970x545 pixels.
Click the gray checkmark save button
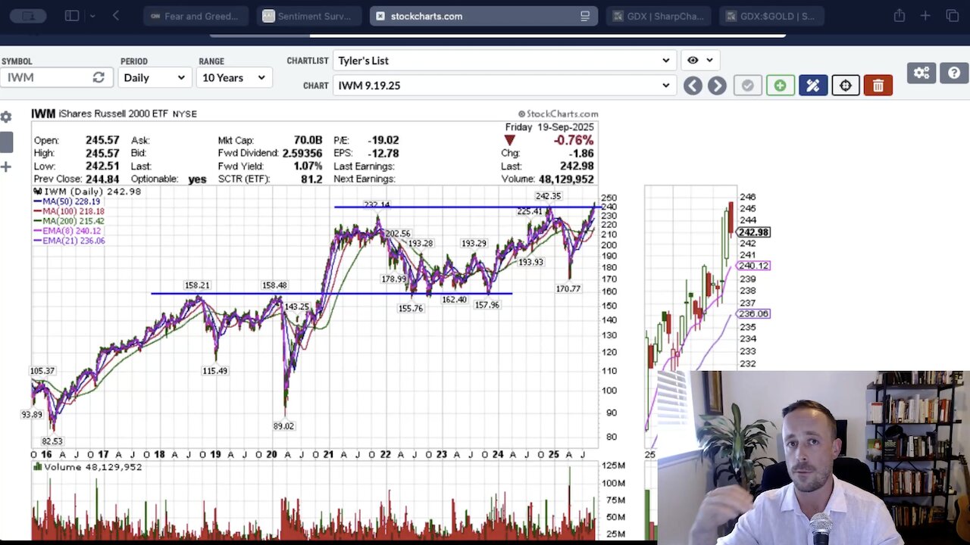coord(747,86)
